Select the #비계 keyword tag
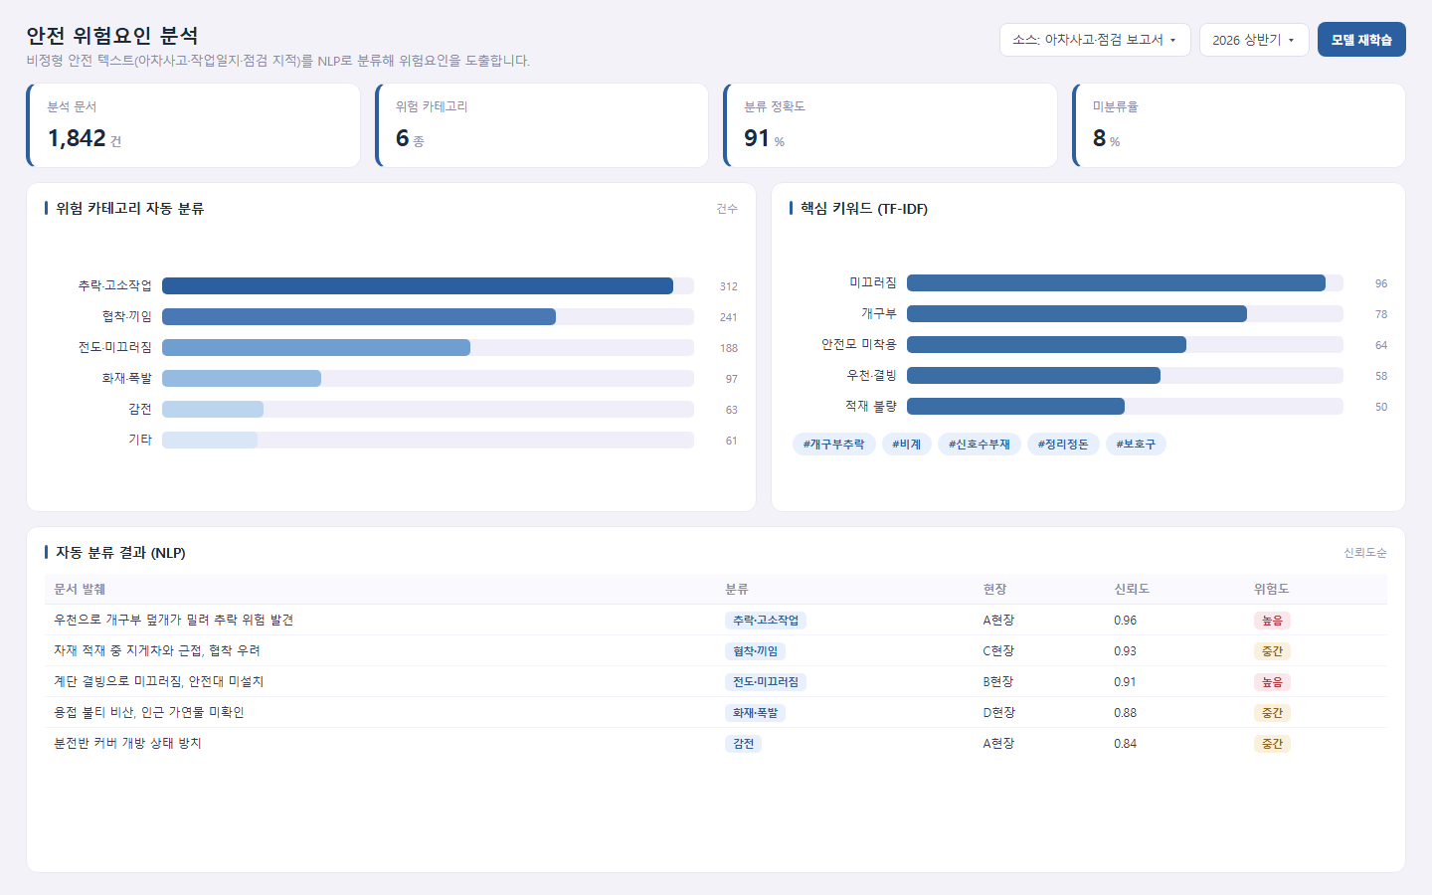Image resolution: width=1432 pixels, height=895 pixels. click(907, 445)
